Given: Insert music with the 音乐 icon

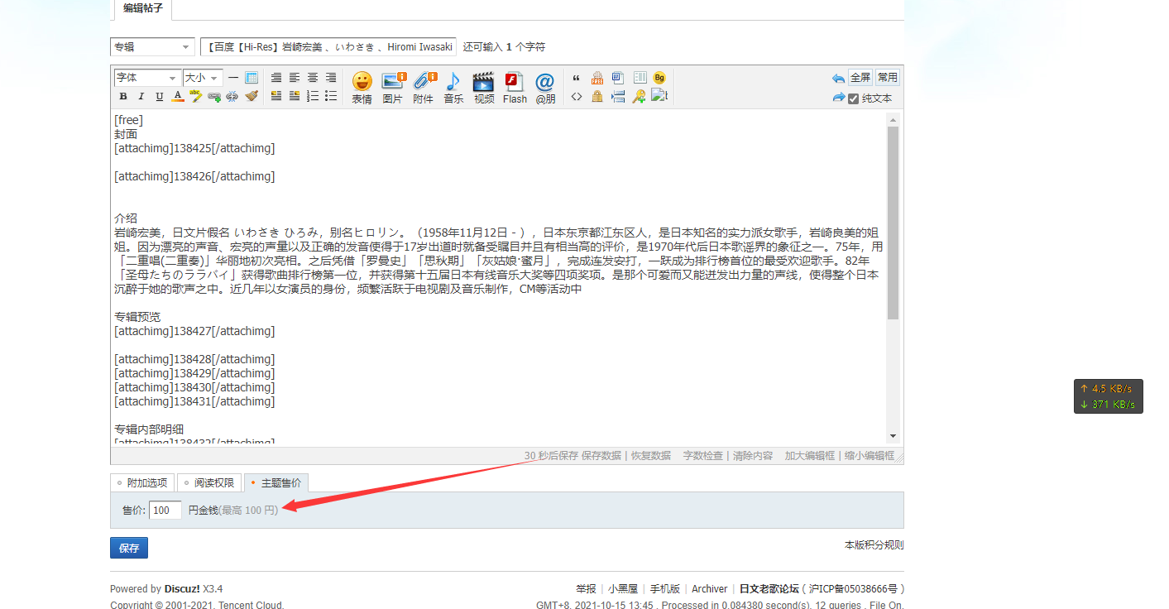Looking at the screenshot, I should coord(453,88).
